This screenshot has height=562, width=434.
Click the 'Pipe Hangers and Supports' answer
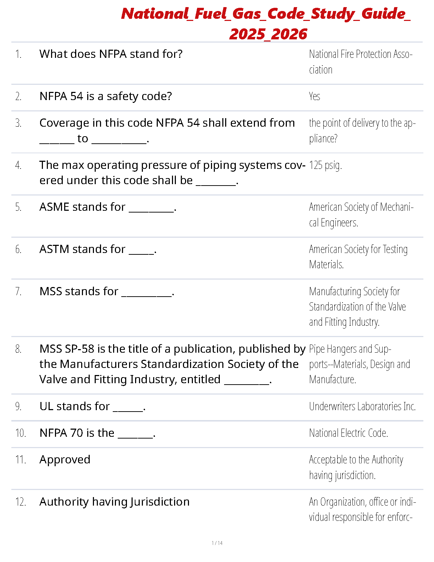pyautogui.click(x=359, y=364)
